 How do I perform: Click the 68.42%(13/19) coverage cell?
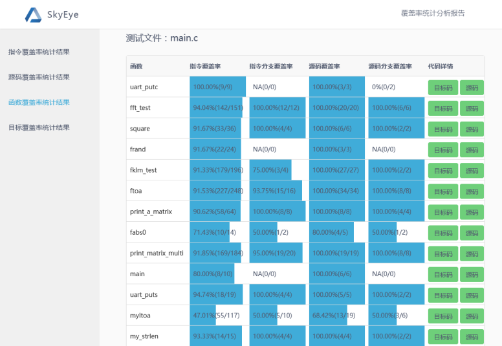[337, 315]
